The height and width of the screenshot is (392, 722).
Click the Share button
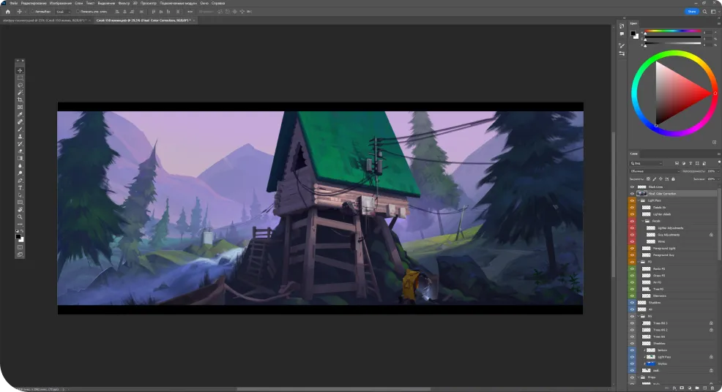tap(691, 12)
